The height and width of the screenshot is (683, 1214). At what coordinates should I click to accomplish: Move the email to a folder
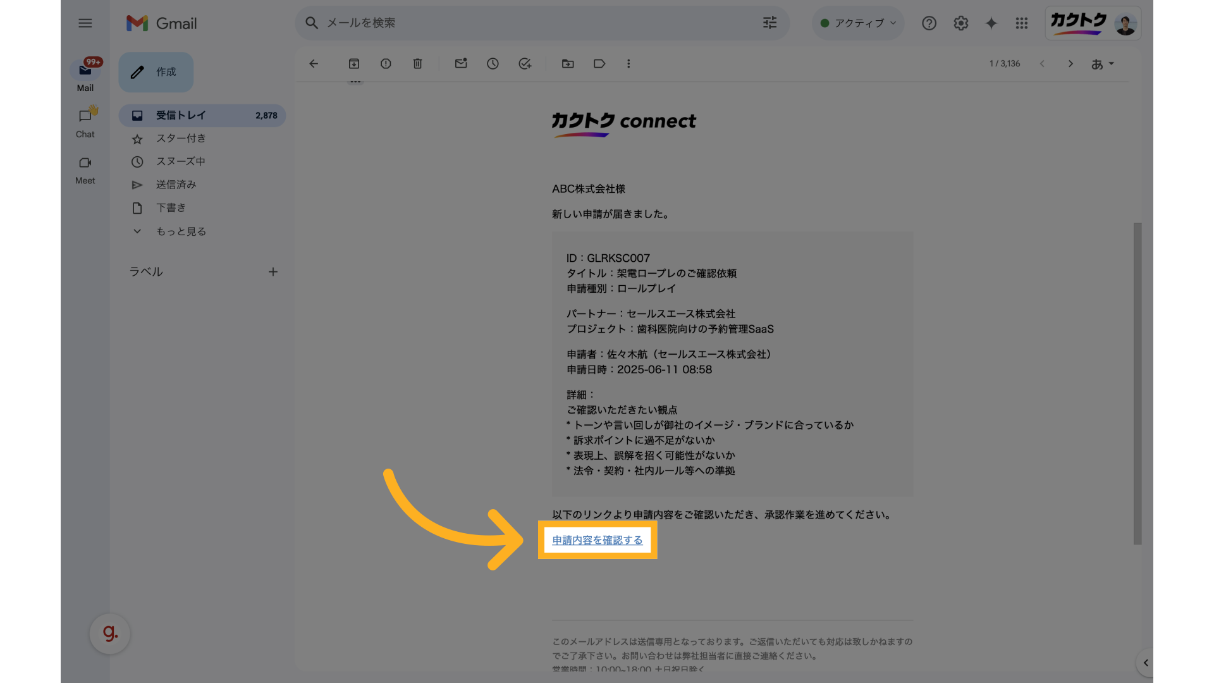(568, 63)
